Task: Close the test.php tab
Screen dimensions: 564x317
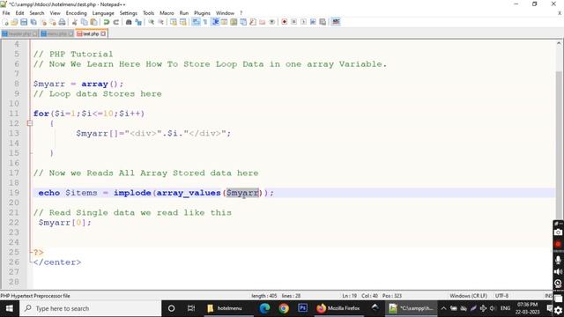Action: (x=103, y=33)
